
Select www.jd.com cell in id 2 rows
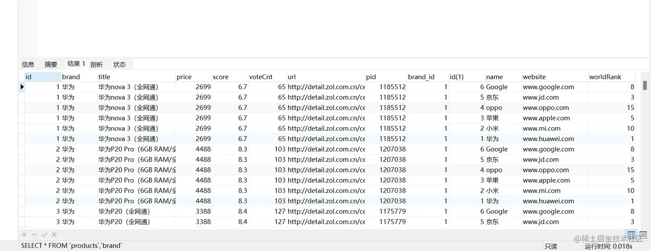[x=555, y=159]
